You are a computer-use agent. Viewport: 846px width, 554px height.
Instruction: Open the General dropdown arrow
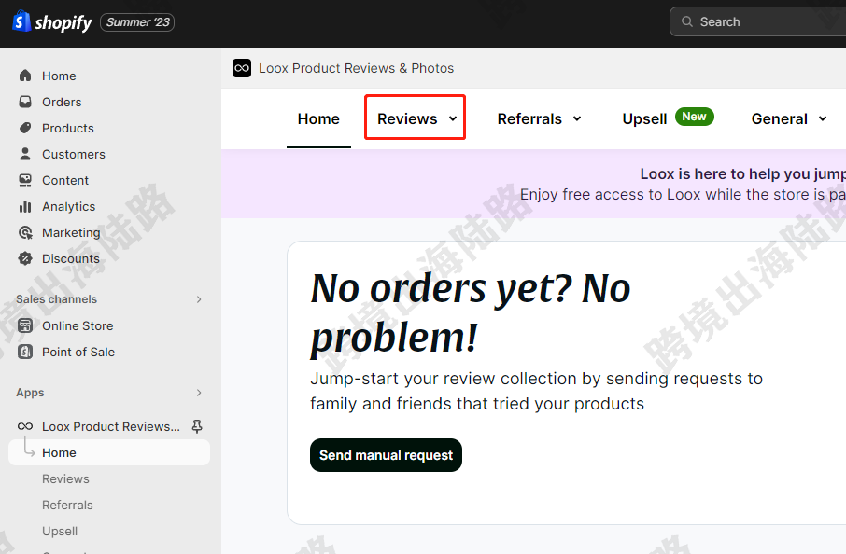[823, 118]
